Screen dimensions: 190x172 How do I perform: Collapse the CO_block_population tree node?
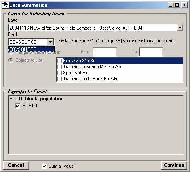(12, 99)
